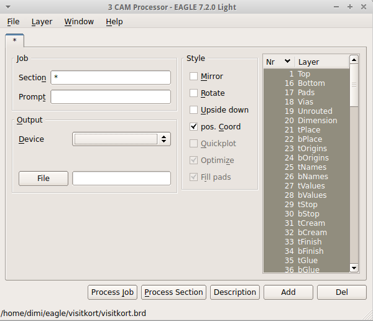Viewport: 373px width, 321px height.
Task: Click the Process Section button
Action: click(x=173, y=292)
